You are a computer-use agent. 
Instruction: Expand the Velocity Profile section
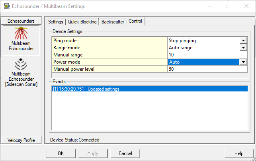point(21,140)
